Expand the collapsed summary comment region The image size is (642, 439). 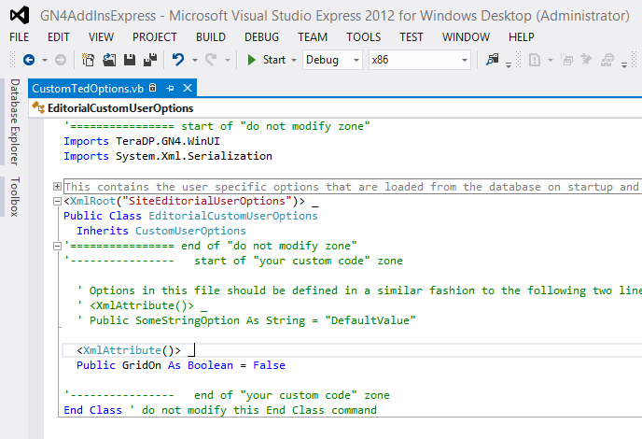pyautogui.click(x=57, y=187)
